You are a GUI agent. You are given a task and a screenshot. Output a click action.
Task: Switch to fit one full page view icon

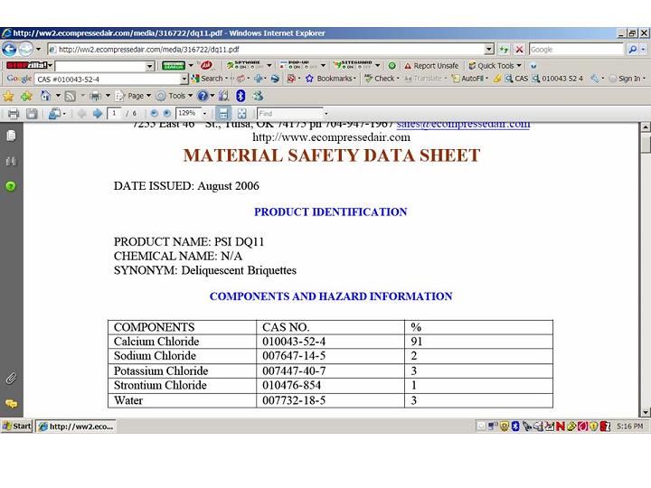(x=242, y=113)
